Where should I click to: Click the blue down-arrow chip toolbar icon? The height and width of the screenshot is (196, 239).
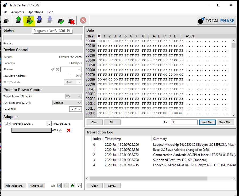[x=39, y=20]
